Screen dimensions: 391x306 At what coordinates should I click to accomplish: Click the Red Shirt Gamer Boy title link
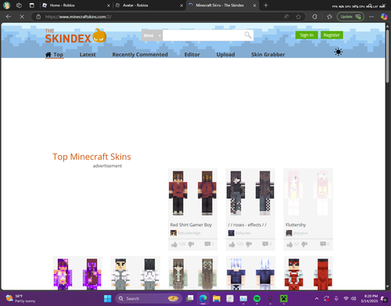(191, 225)
